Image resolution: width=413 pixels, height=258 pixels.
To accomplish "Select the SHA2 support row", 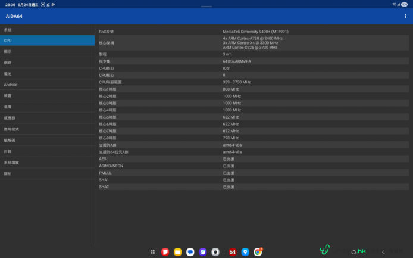I will (254, 186).
